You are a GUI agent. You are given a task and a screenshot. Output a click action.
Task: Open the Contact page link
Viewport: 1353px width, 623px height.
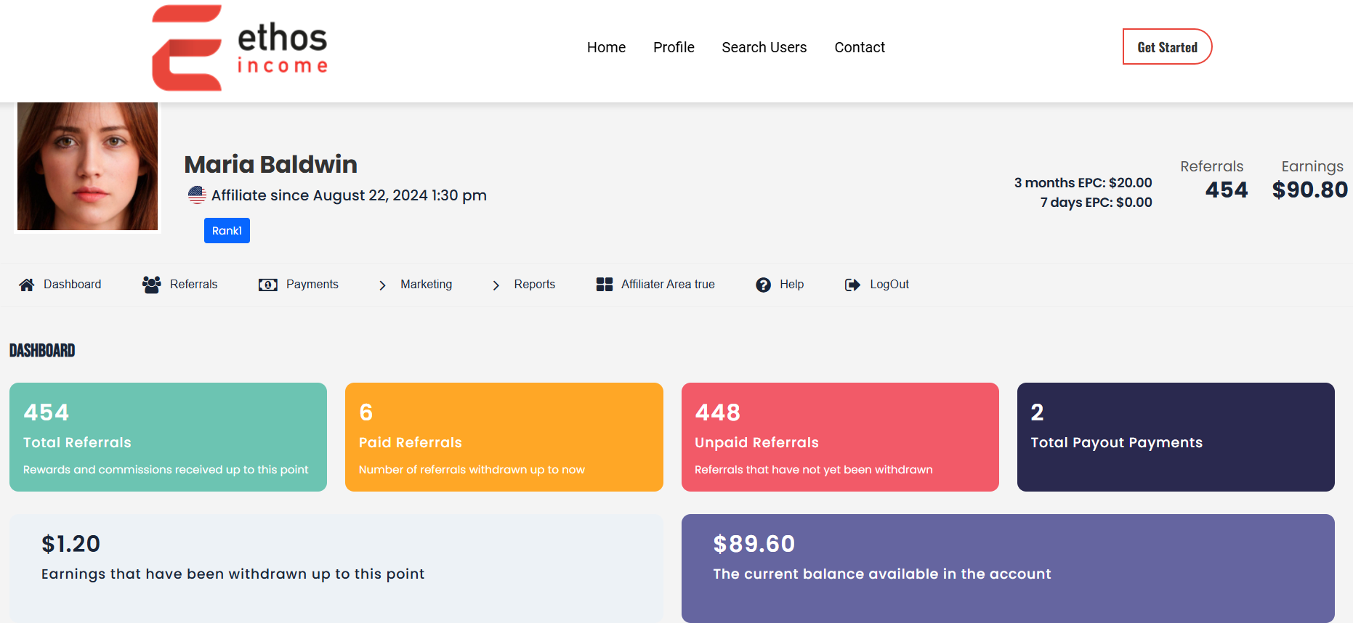(x=859, y=47)
